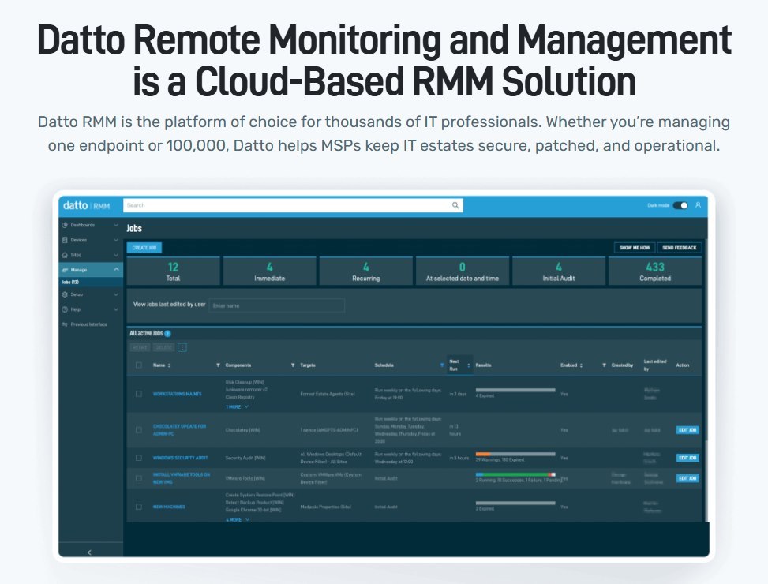Viewport: 768px width, 584px height.
Task: Open the Manage menu item
Action: (83, 269)
